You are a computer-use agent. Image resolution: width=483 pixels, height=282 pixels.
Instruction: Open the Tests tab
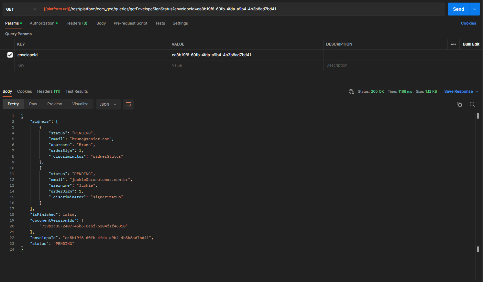coord(160,23)
